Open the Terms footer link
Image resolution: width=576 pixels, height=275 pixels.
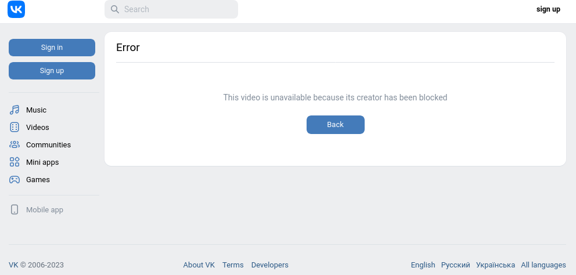233,265
